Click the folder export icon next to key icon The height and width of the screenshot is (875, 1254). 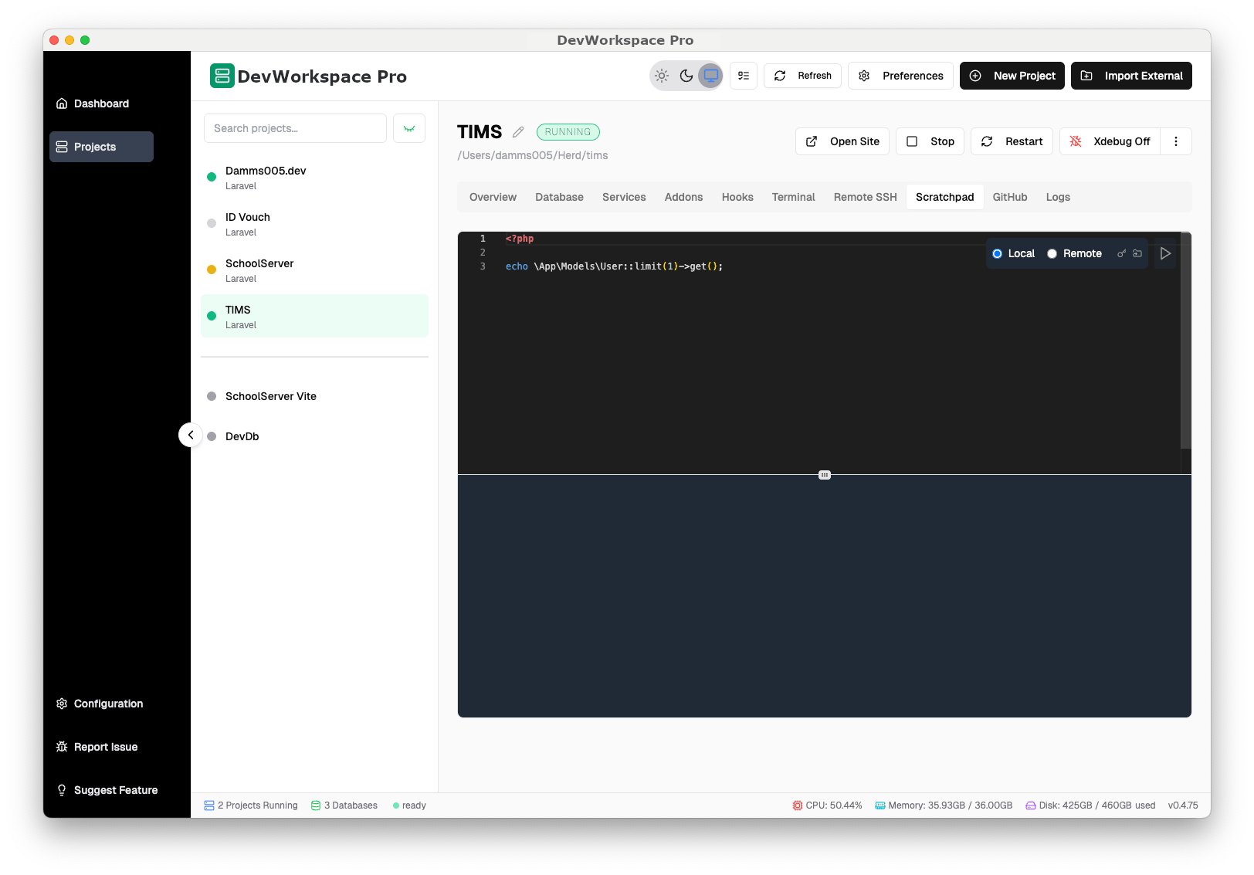pos(1138,253)
